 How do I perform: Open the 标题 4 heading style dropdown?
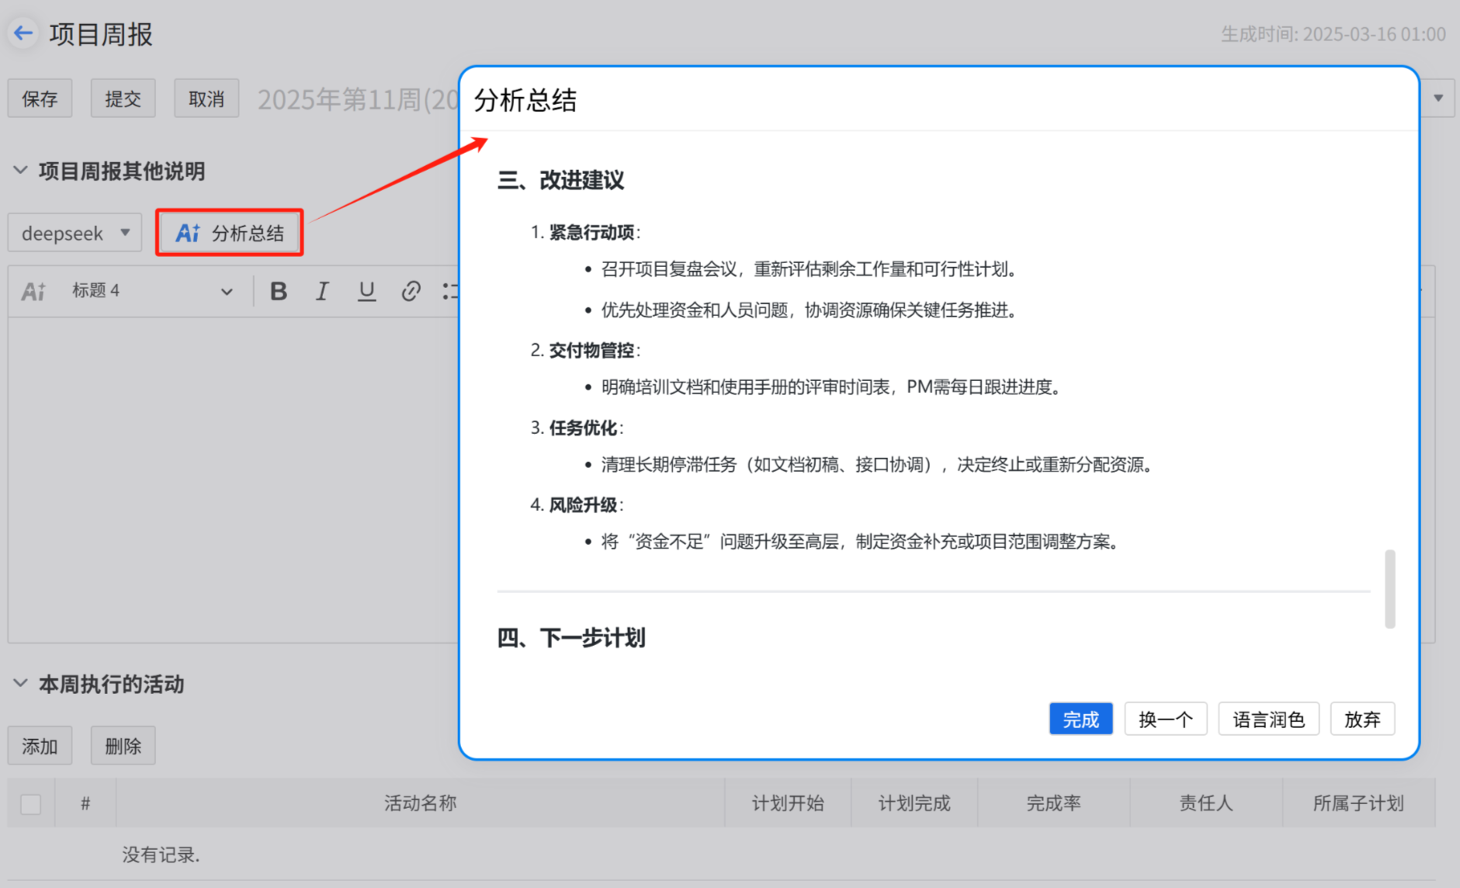pos(226,290)
